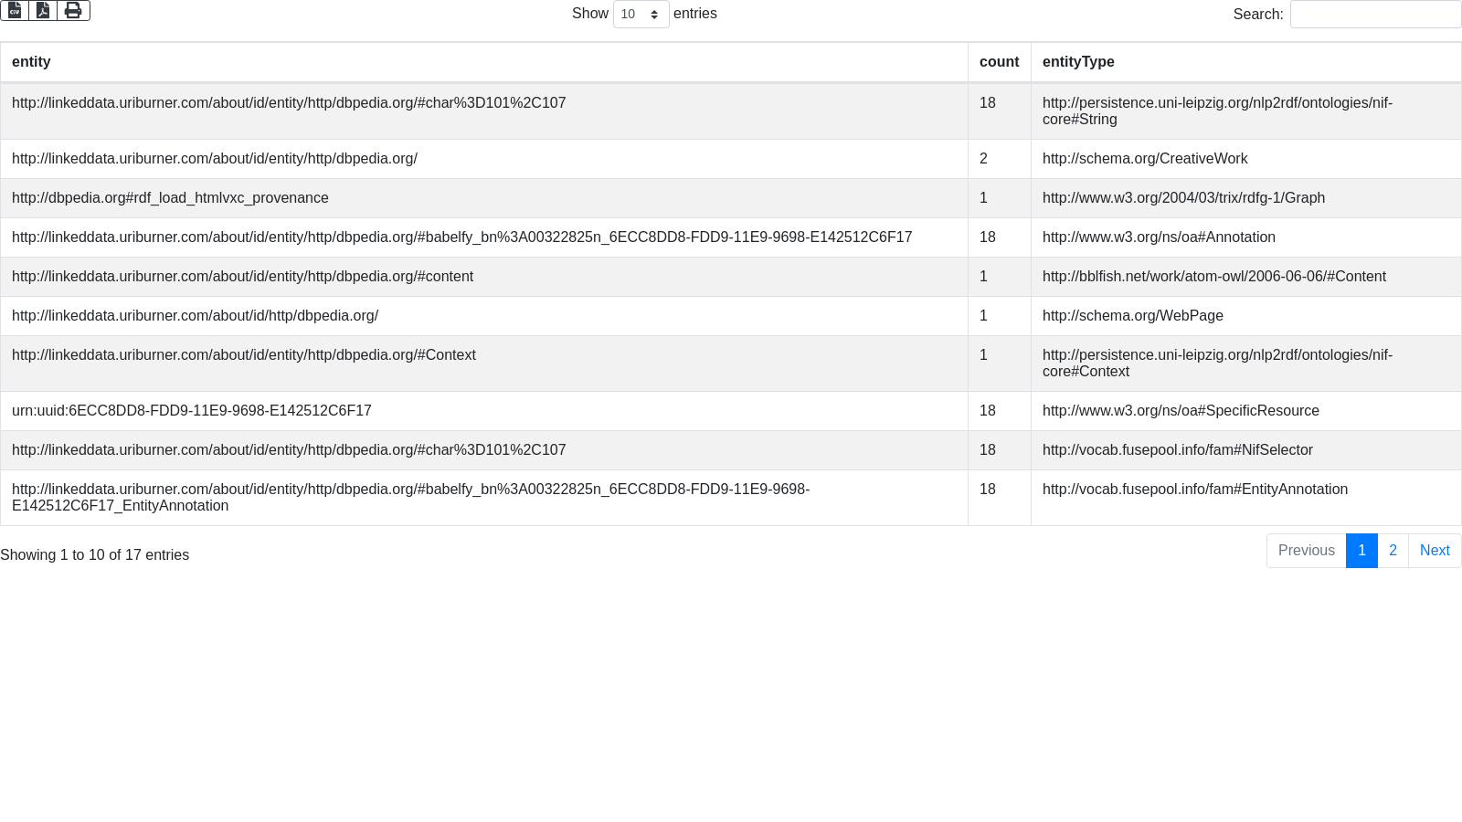1462x822 pixels.
Task: Click the Previous pagination button
Action: 1306,551
